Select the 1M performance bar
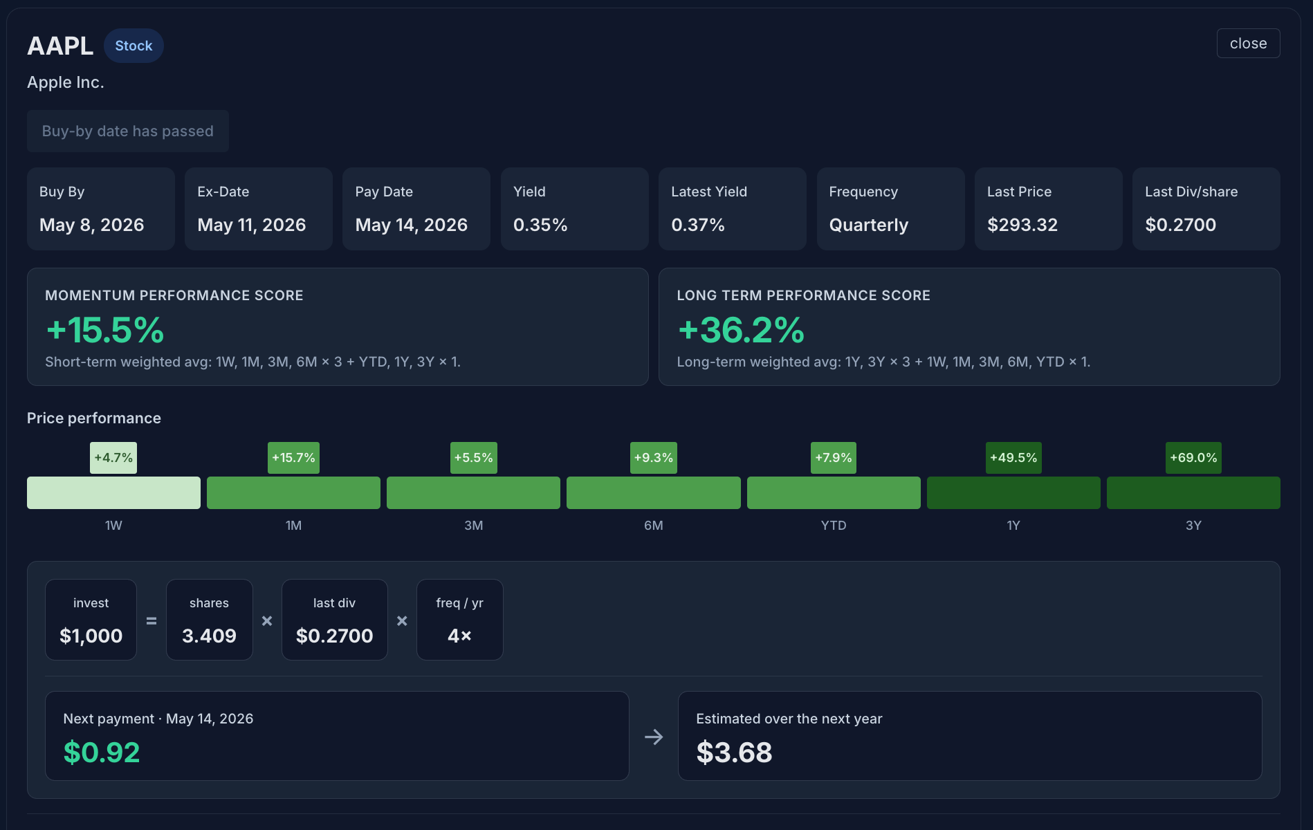Image resolution: width=1313 pixels, height=830 pixels. pos(293,492)
